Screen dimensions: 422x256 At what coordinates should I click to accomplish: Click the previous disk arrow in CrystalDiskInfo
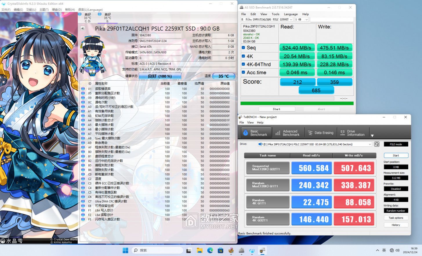tap(83, 28)
